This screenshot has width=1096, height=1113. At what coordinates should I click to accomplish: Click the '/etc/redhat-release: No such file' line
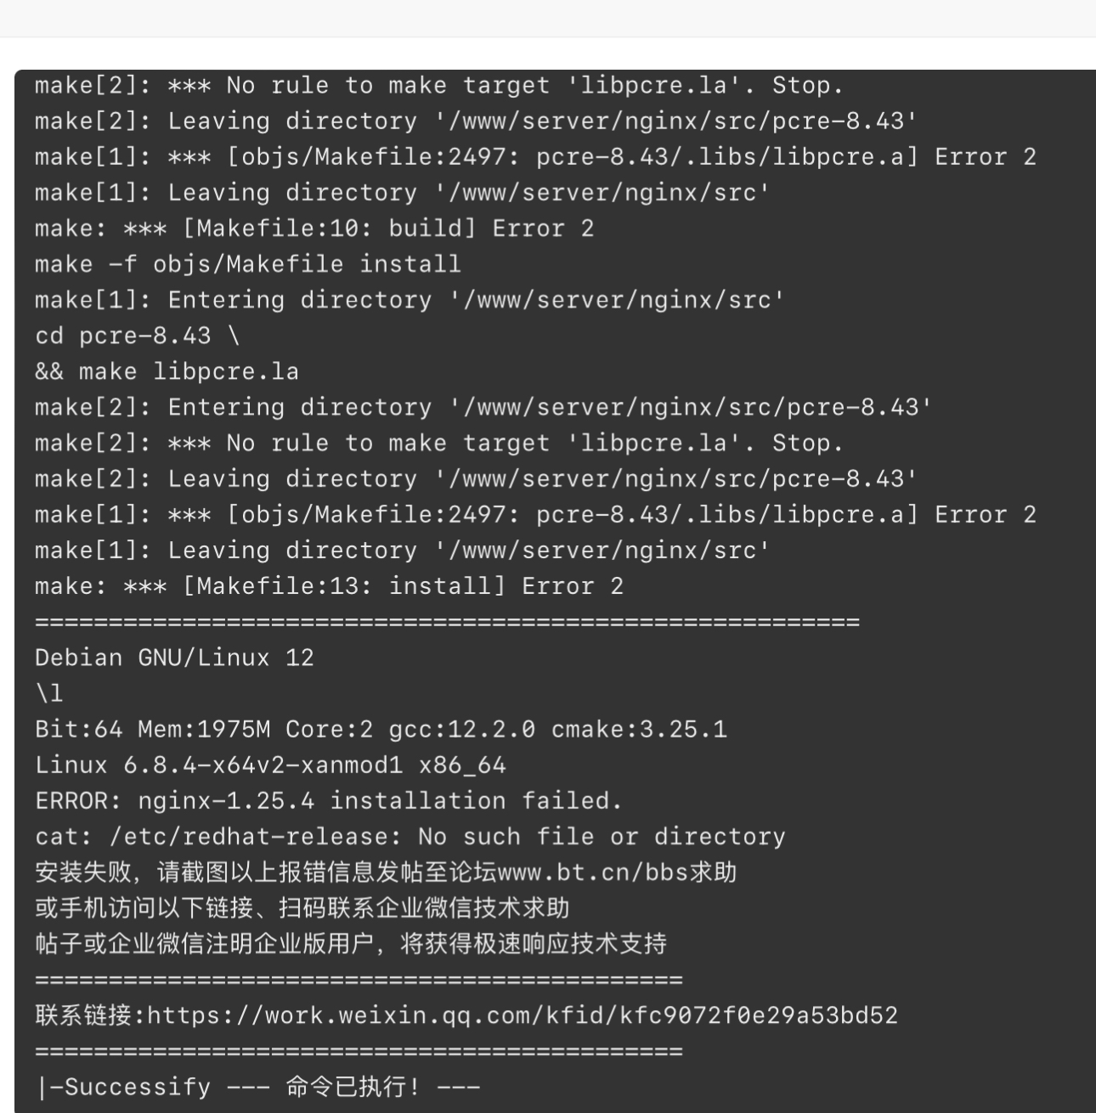[x=410, y=837]
